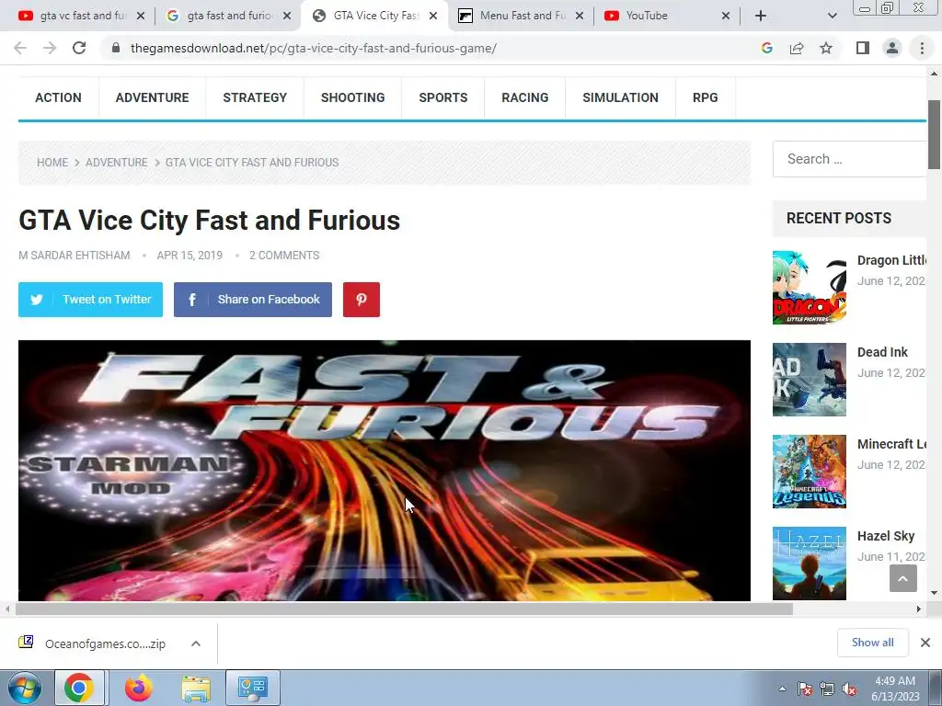Open the Dead Ink thumbnail
Image resolution: width=942 pixels, height=706 pixels.
(x=810, y=380)
